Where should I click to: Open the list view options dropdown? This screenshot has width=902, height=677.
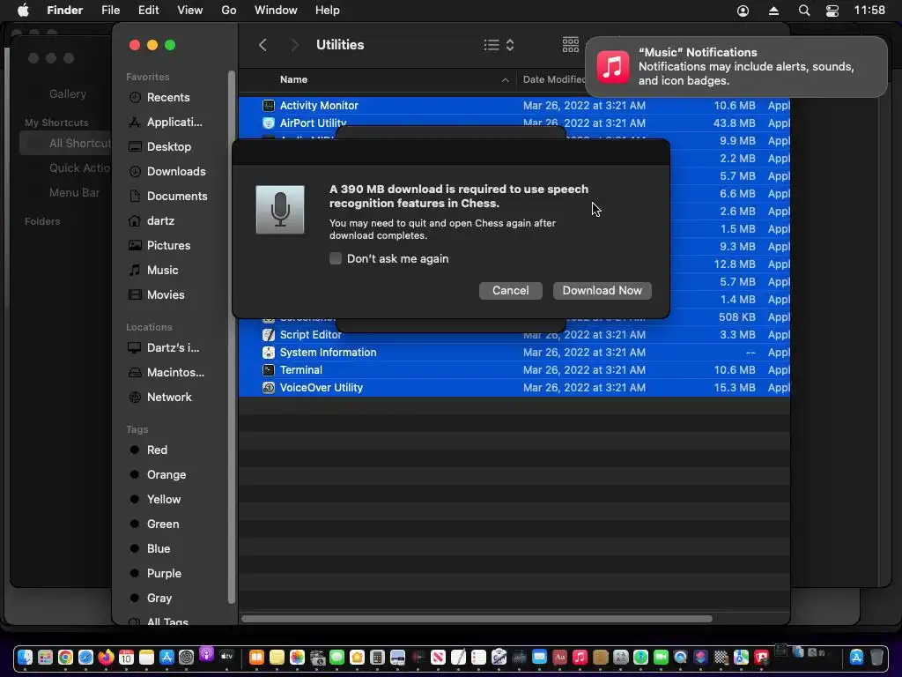(x=499, y=45)
